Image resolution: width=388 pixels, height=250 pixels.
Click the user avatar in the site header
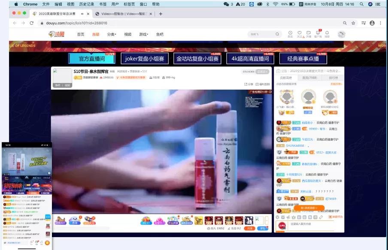pos(341,34)
